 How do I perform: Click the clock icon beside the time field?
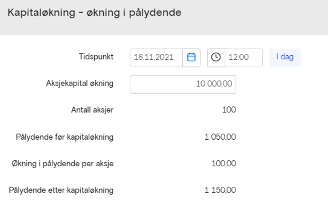(215, 57)
